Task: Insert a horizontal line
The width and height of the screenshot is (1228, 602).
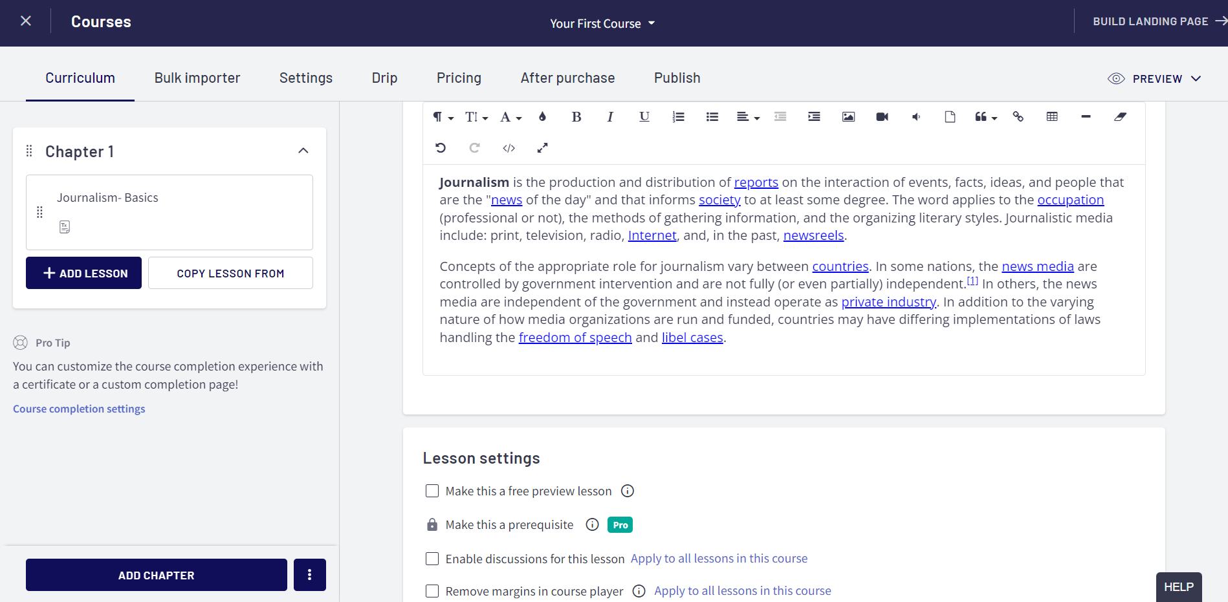Action: pyautogui.click(x=1086, y=117)
